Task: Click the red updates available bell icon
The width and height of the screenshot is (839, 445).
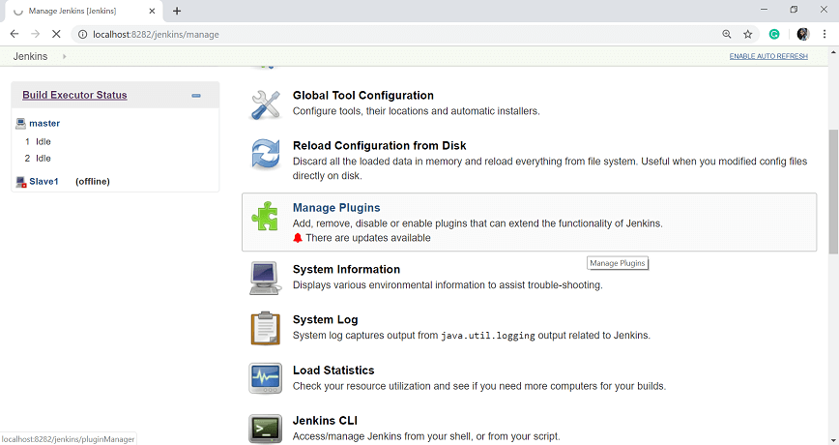Action: [298, 238]
